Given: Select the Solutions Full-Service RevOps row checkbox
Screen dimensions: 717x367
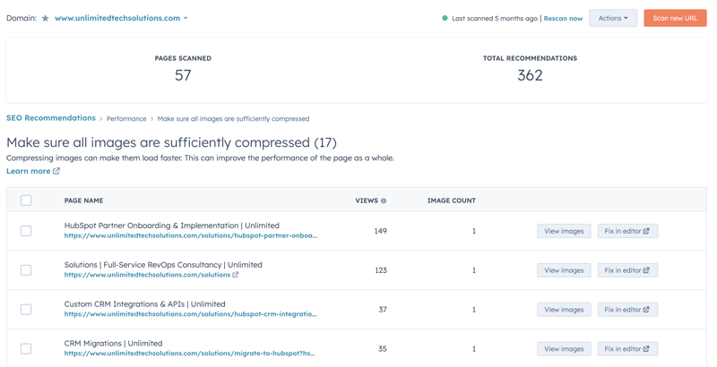Looking at the screenshot, I should pos(26,270).
